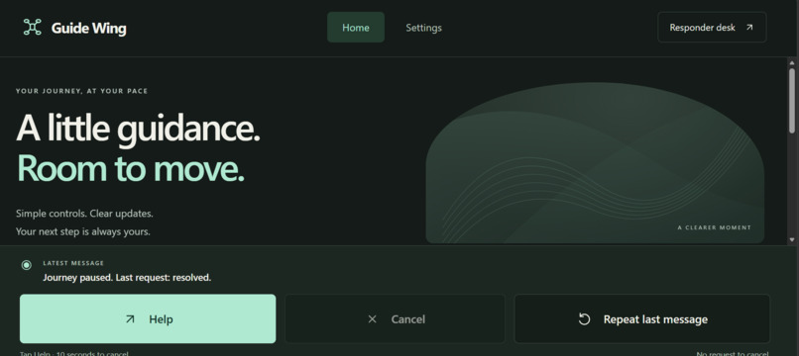
Task: Click the latest message status dot icon
Action: coord(26,265)
